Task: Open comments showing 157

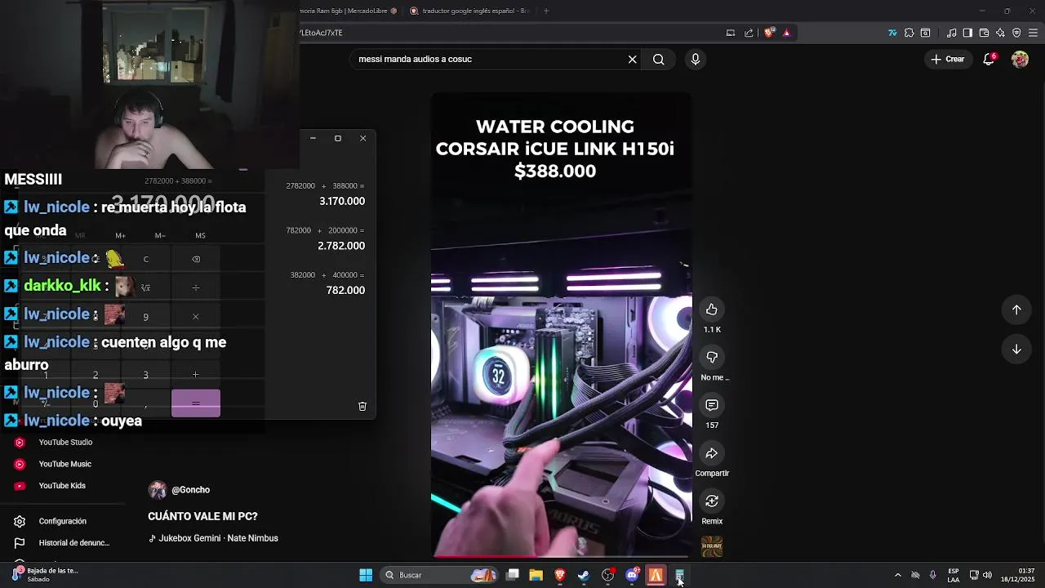Action: [712, 405]
